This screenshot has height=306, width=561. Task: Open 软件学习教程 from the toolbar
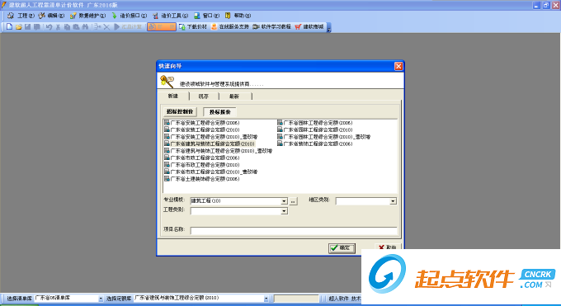(272, 26)
